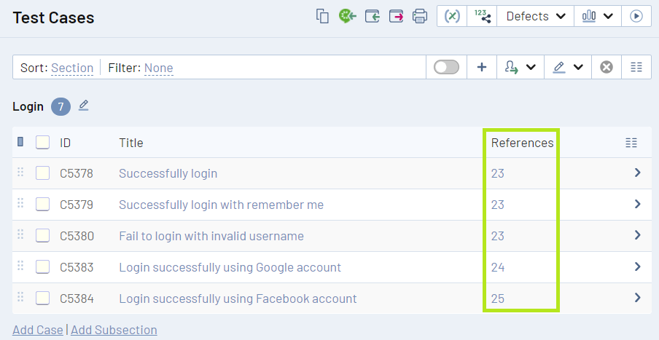Expand details arrow for case C5384

point(637,298)
